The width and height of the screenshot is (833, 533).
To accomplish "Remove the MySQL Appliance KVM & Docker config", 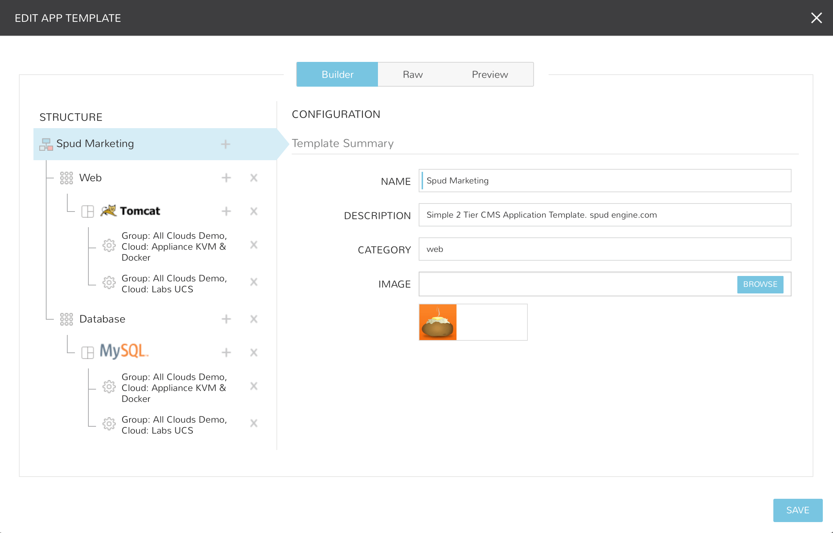I will point(254,386).
